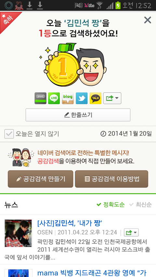Share via the BAND icon
Image resolution: width=156 pixels, height=277 pixels.
41,98
